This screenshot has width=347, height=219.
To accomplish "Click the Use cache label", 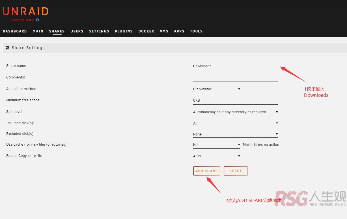I will (x=37, y=144).
